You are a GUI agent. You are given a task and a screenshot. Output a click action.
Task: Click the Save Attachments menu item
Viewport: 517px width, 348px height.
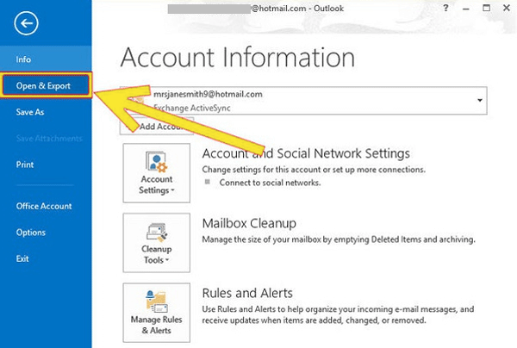49,139
